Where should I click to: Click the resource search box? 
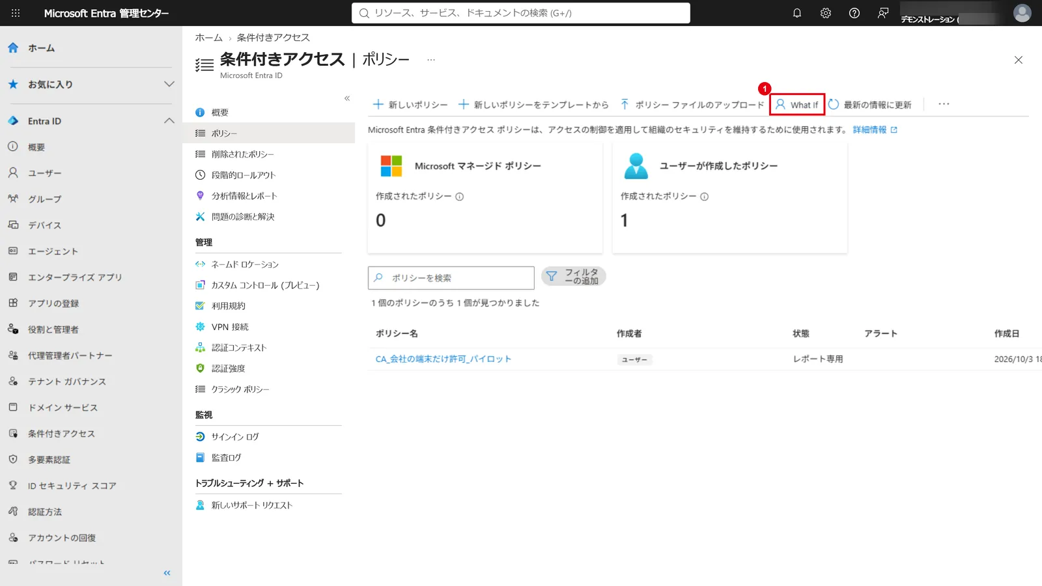521,13
